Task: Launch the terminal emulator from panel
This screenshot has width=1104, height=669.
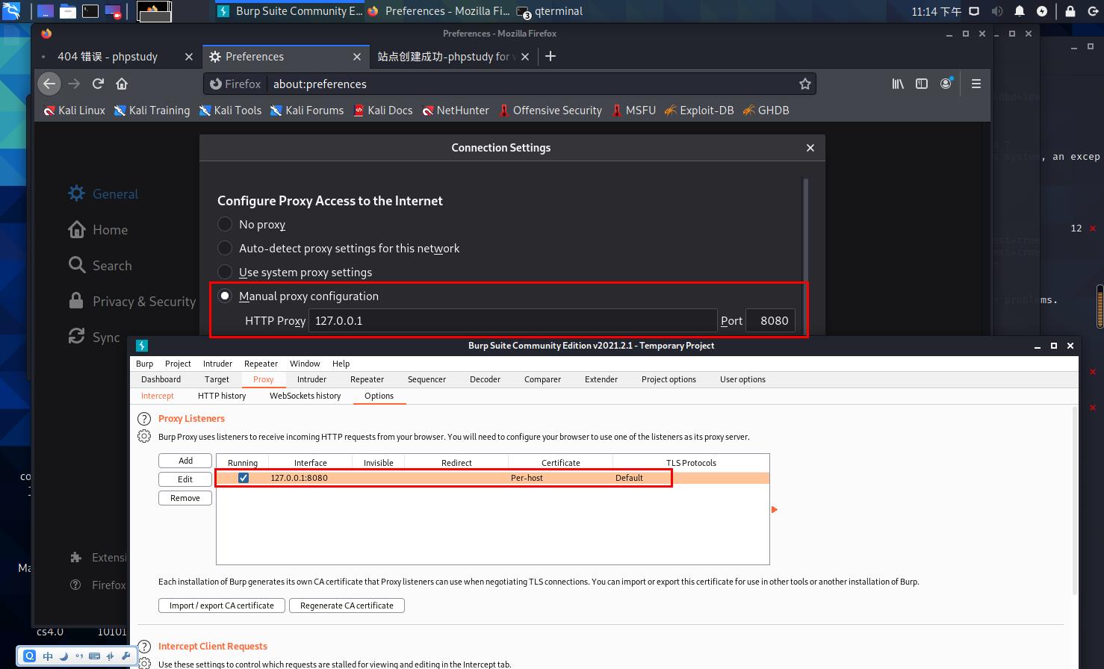Action: coord(90,11)
